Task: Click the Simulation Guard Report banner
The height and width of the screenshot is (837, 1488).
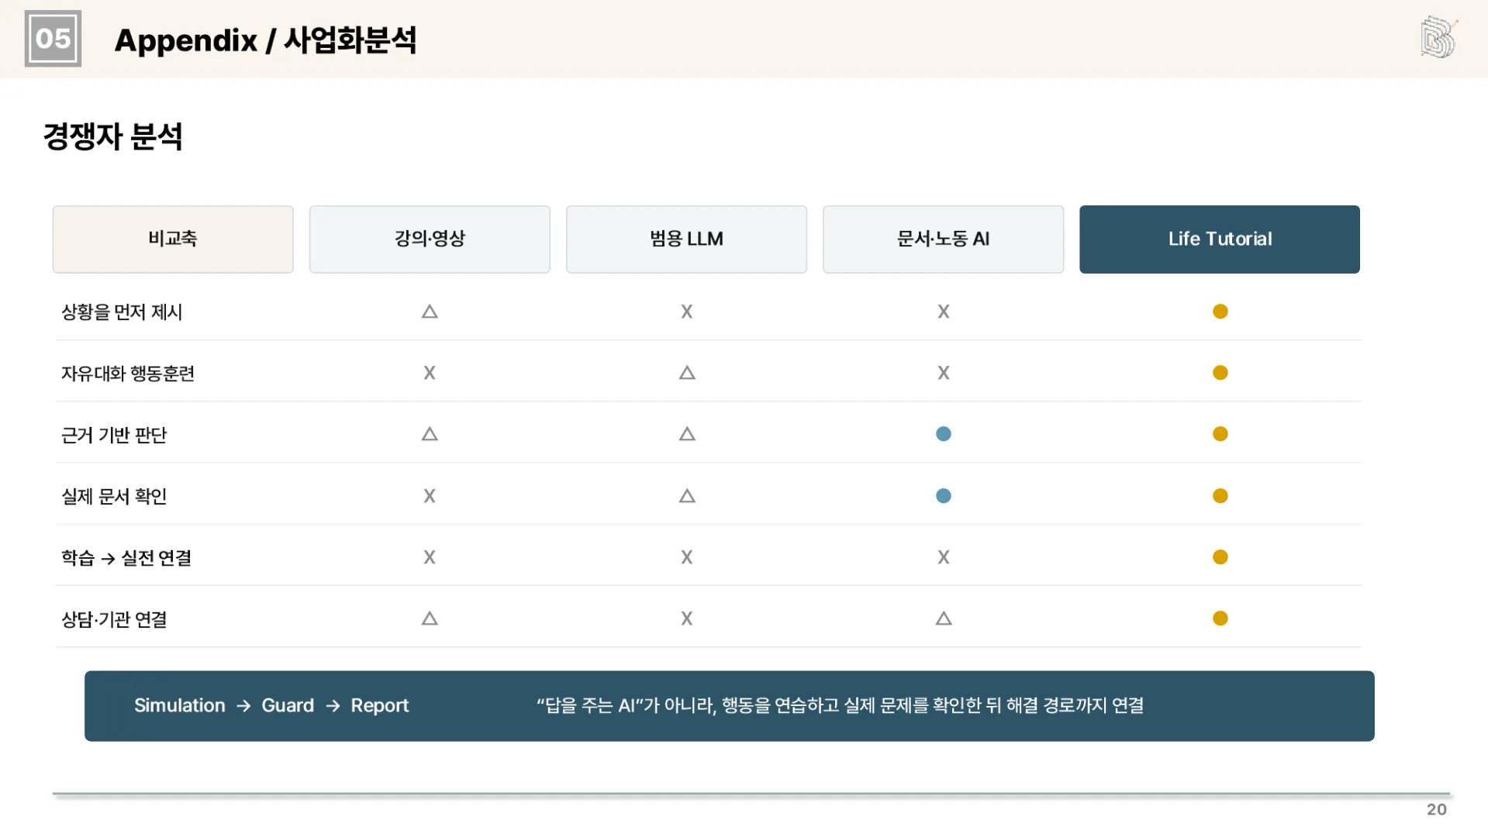Action: coord(730,705)
